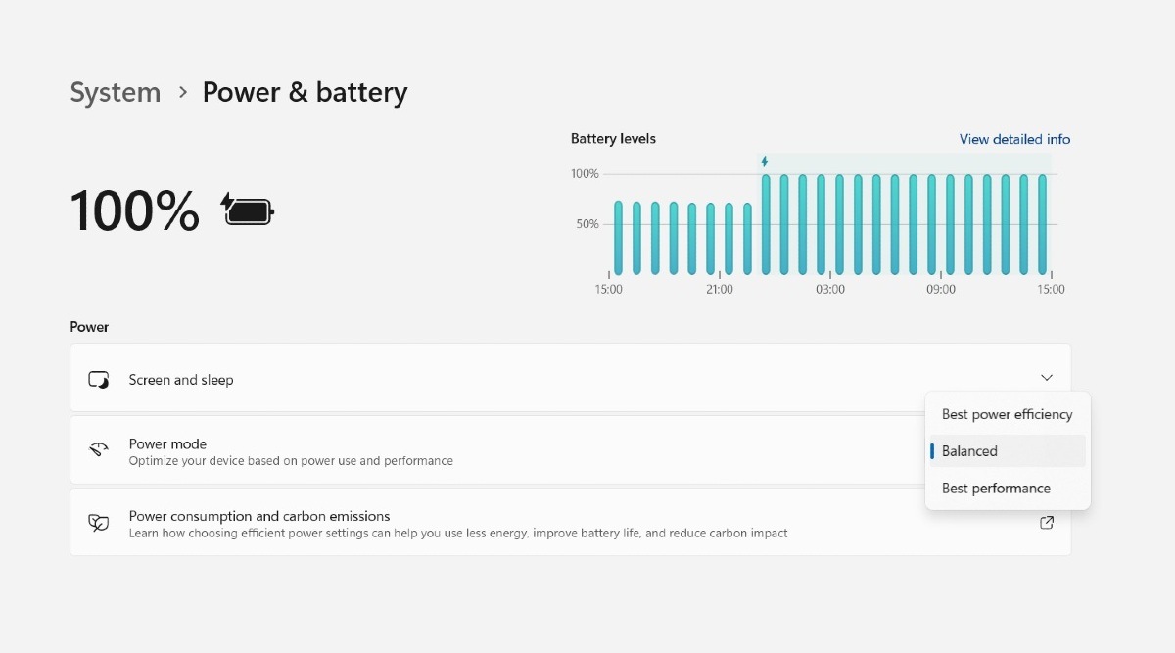Select Best power efficiency from the dropdown
Image resolution: width=1175 pixels, height=653 pixels.
point(1007,414)
